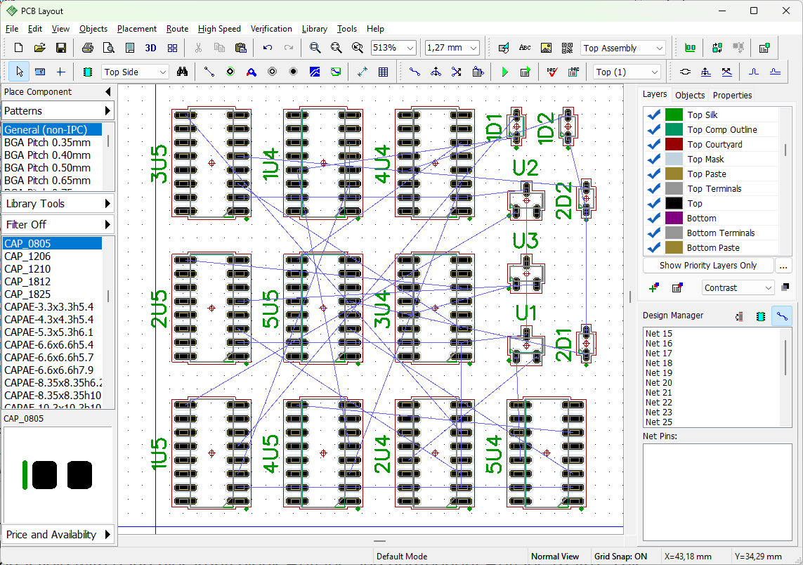Image resolution: width=803 pixels, height=565 pixels.
Task: Click the Top Silk green color swatch
Action: tap(674, 115)
